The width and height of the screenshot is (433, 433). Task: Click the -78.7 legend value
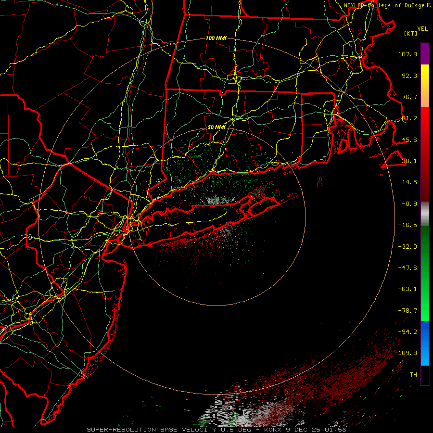point(408,311)
